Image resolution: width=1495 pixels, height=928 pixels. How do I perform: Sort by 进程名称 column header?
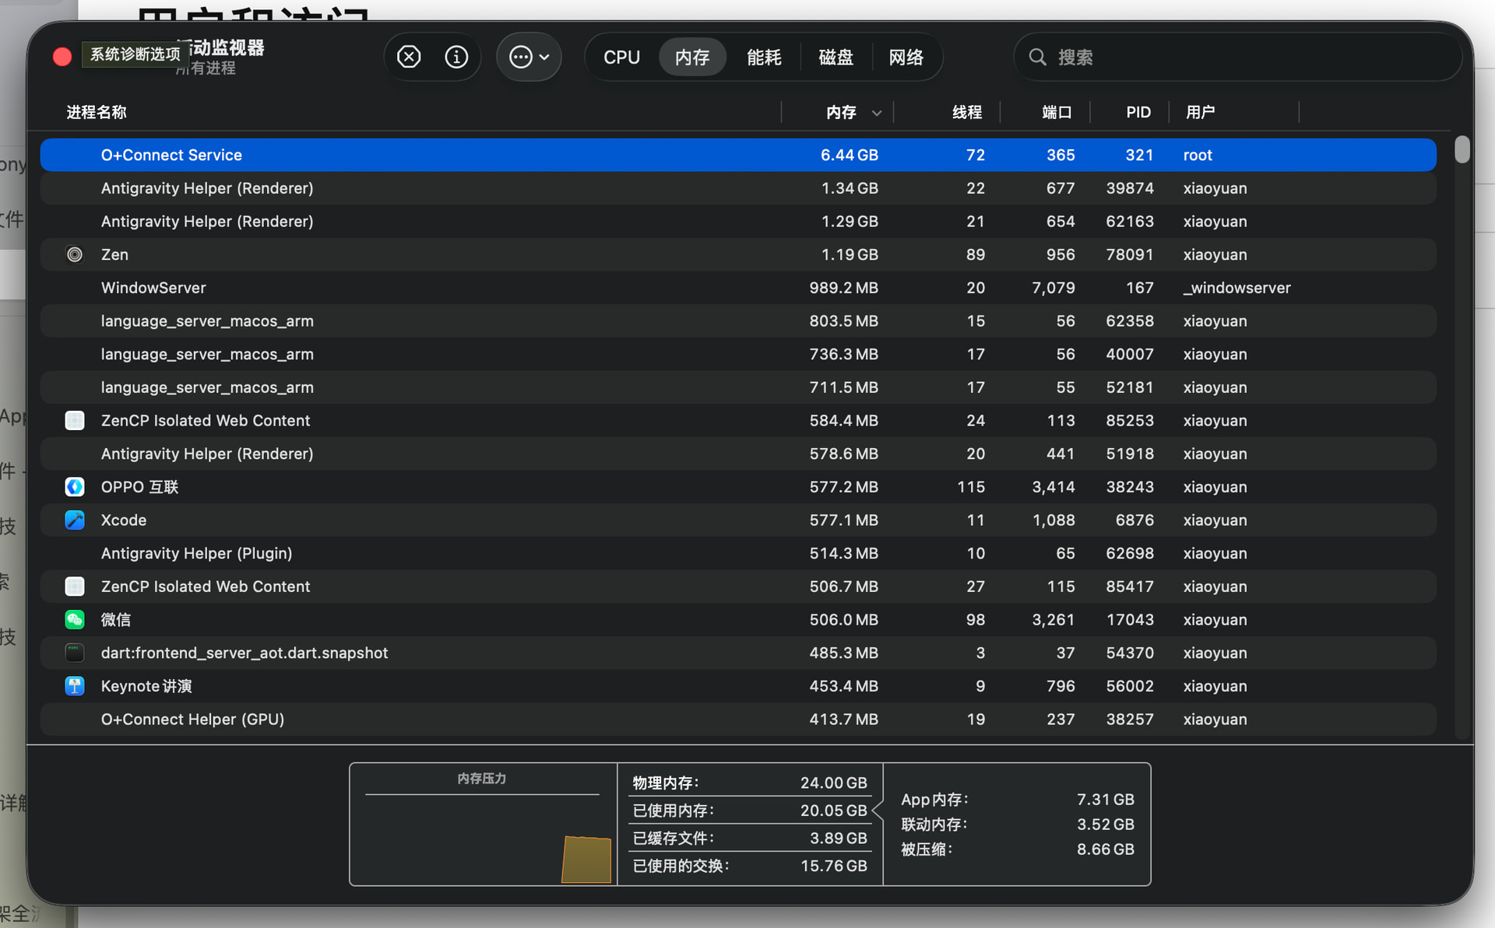(97, 112)
